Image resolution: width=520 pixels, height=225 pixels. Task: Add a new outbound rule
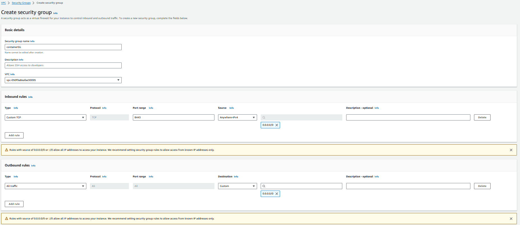[x=14, y=204]
